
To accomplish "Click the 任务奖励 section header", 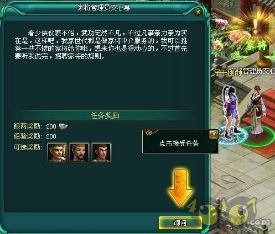I will 105,115.
